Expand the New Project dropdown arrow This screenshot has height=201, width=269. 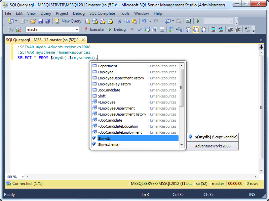click(16, 21)
